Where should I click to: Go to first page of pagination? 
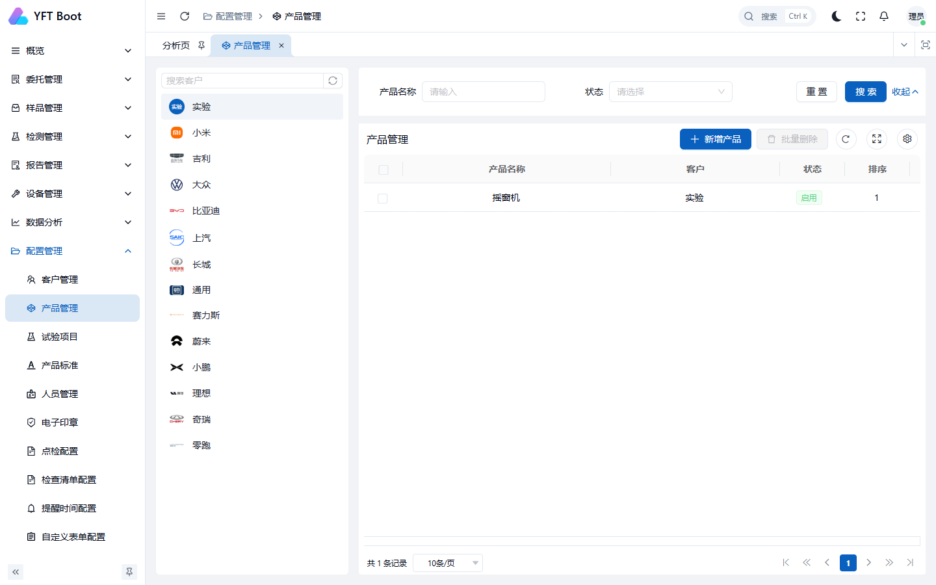tap(786, 563)
